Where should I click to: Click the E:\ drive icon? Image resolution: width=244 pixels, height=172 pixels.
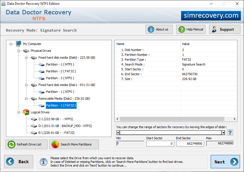pyautogui.click(x=34, y=133)
